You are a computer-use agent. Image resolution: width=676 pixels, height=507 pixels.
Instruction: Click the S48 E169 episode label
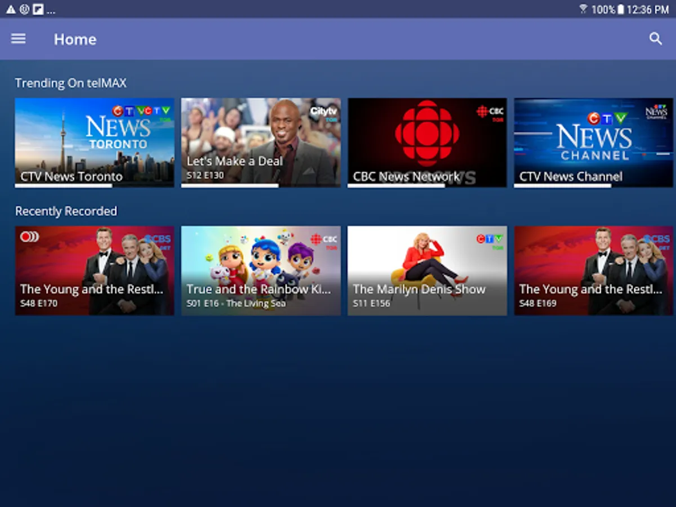538,304
